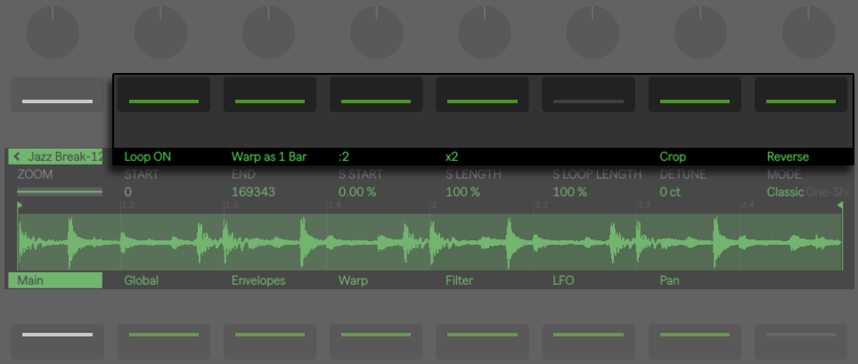This screenshot has height=364, width=858.
Task: Toggle the Loop ON label
Action: pyautogui.click(x=147, y=157)
